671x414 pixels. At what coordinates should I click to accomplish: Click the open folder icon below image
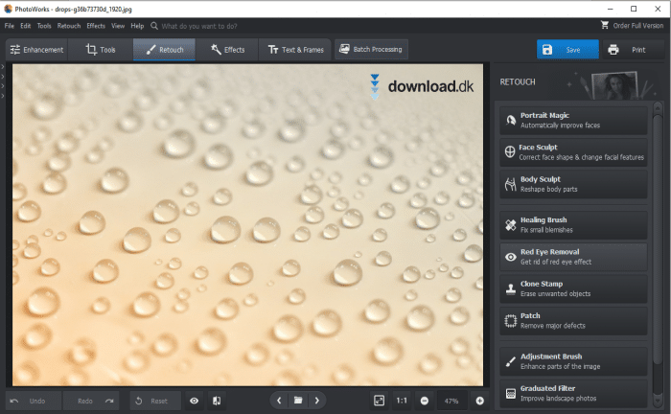(298, 400)
